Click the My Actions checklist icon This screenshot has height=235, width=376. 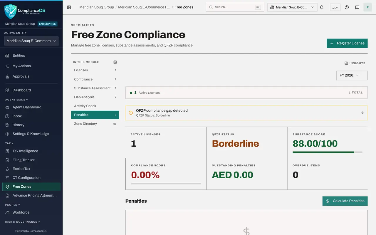pyautogui.click(x=7, y=66)
